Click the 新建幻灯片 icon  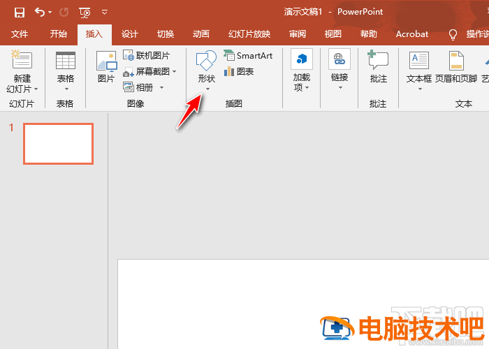click(x=22, y=59)
